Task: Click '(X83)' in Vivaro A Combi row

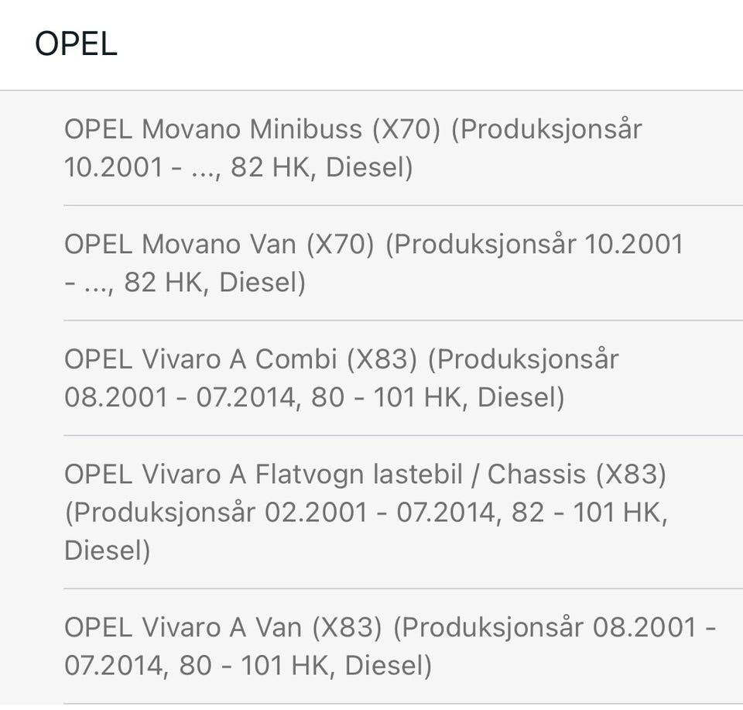Action: [x=382, y=360]
